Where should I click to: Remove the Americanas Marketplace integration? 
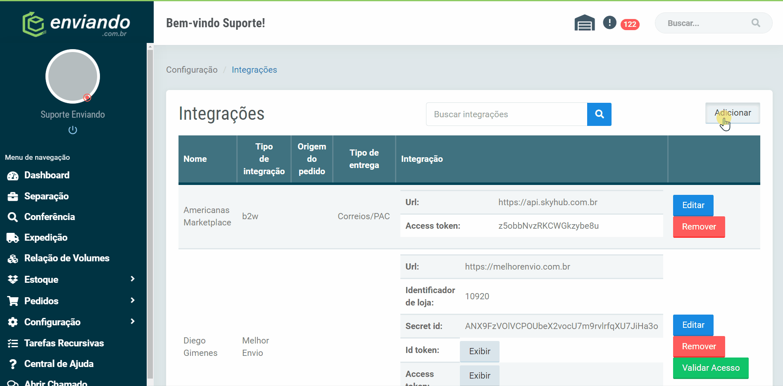(699, 227)
